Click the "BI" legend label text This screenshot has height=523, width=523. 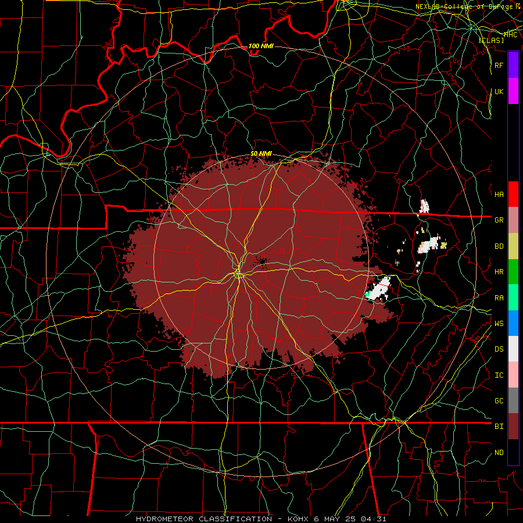499,427
